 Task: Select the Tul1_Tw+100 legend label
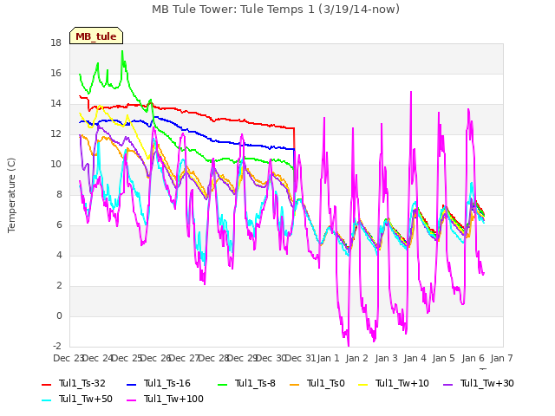[173, 399]
